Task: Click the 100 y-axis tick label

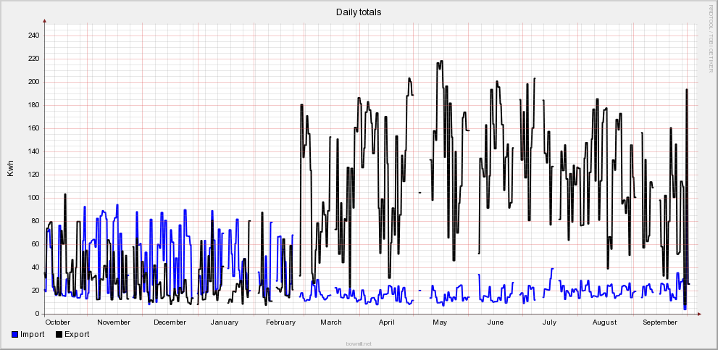Action: [33, 198]
